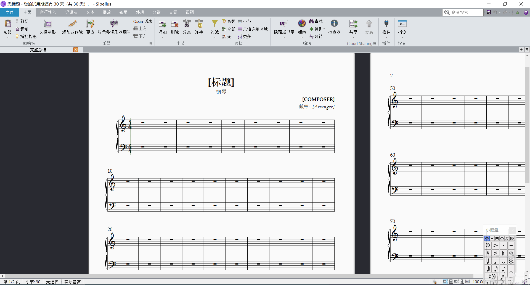
Task: Click the 添加或移除 instruments trumpet icon
Action: (x=72, y=24)
